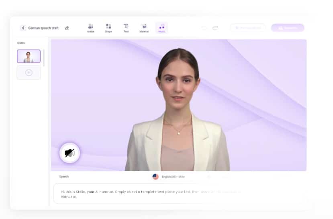Click the US flag language icon
The height and width of the screenshot is (219, 333).
click(x=155, y=176)
